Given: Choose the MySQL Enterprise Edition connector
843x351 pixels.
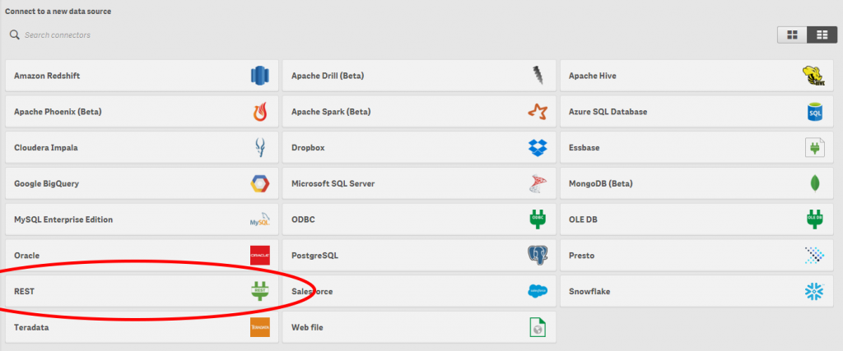Looking at the screenshot, I should (142, 219).
